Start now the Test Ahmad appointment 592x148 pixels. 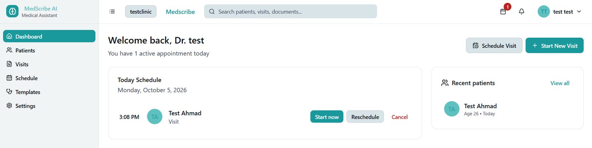coord(327,117)
